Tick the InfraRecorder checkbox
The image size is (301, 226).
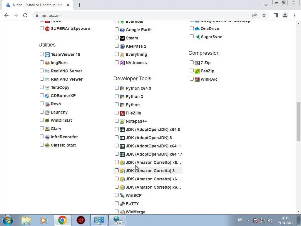click(x=42, y=137)
